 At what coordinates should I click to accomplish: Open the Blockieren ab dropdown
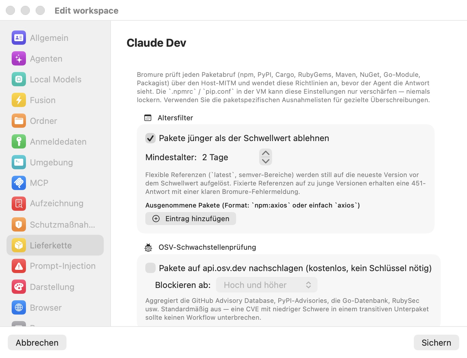267,285
